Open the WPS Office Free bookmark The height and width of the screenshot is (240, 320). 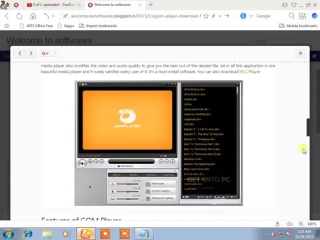click(x=37, y=26)
